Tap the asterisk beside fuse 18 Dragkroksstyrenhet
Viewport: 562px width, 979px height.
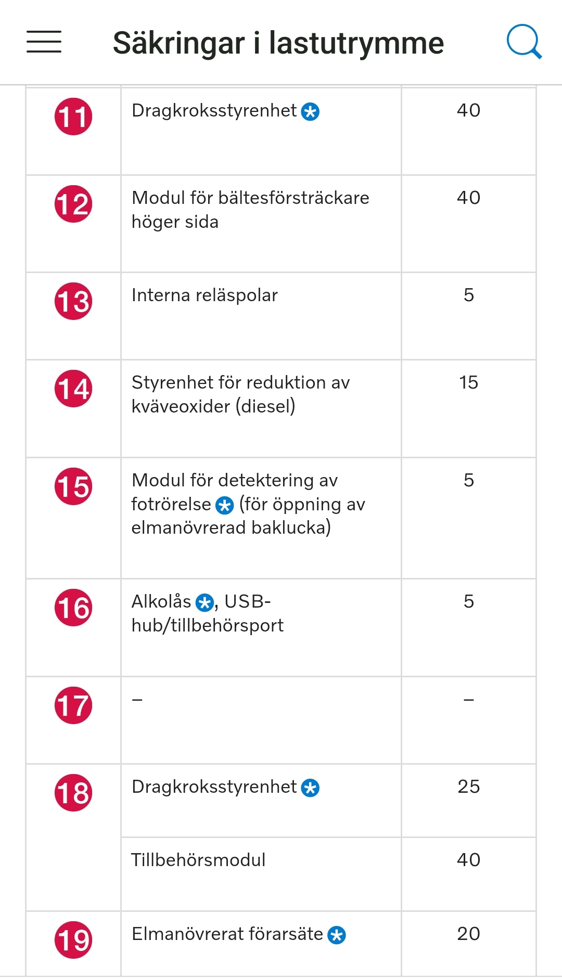point(310,788)
